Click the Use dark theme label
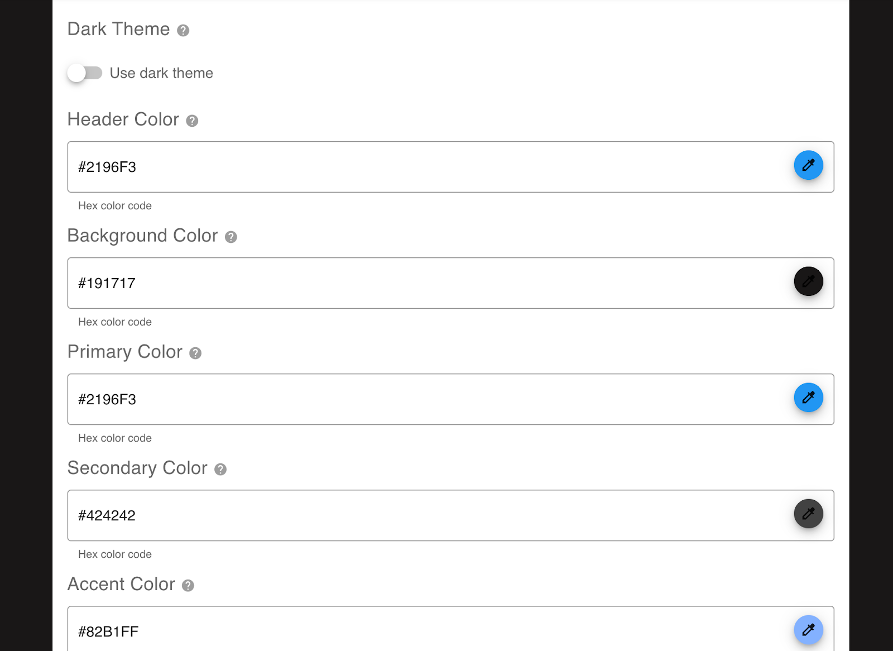893x651 pixels. click(x=161, y=73)
